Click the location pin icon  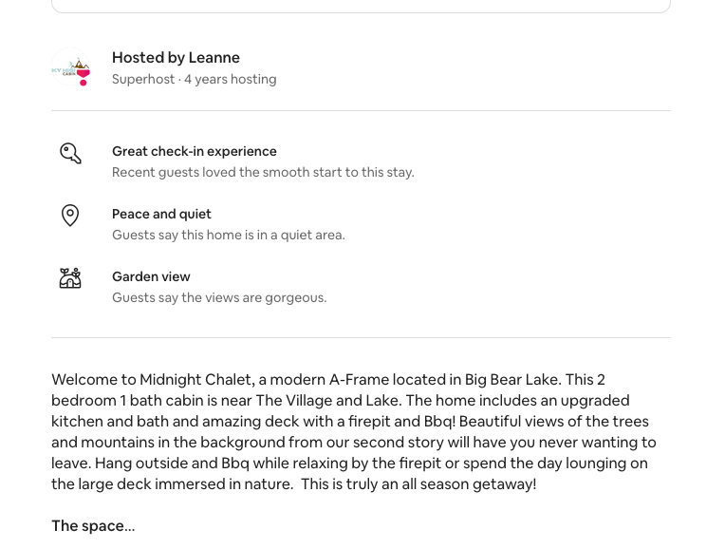70,216
